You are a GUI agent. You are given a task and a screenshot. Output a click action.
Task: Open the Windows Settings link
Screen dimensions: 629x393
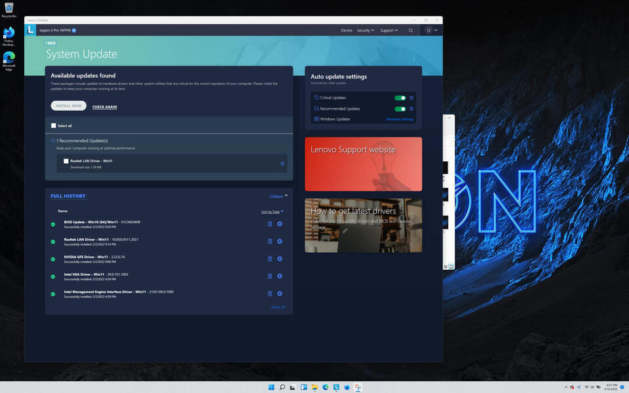click(400, 119)
